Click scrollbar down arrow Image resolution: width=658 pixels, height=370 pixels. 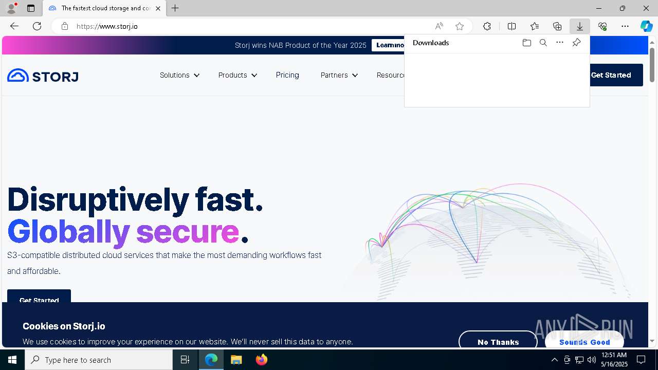point(652,341)
